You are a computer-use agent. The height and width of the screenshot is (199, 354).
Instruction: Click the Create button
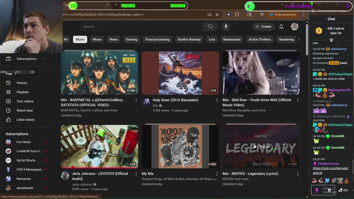click(x=263, y=27)
